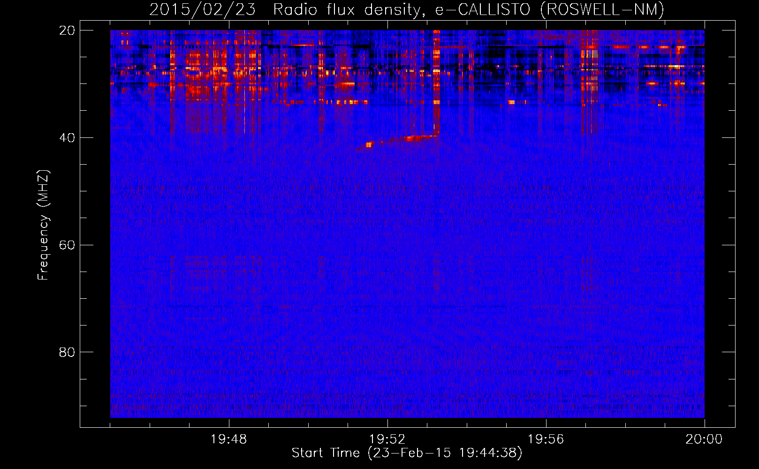
Task: Click the plot title '2015/02/23 Radio flux density'
Action: (x=406, y=9)
